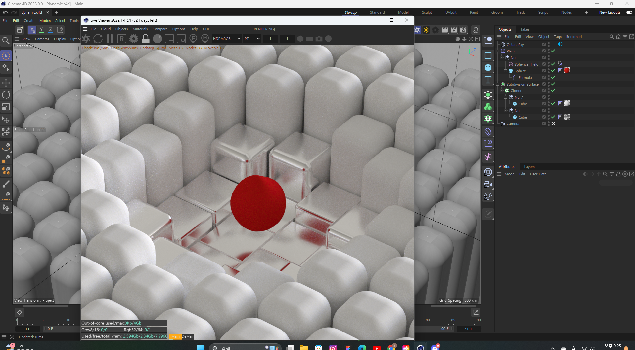
Task: Select the Rotate tool
Action: click(x=6, y=95)
